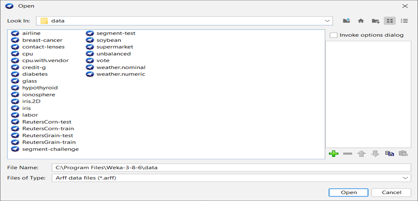The height and width of the screenshot is (201, 418).
Task: Cancel the Open dialog
Action: coord(391,192)
